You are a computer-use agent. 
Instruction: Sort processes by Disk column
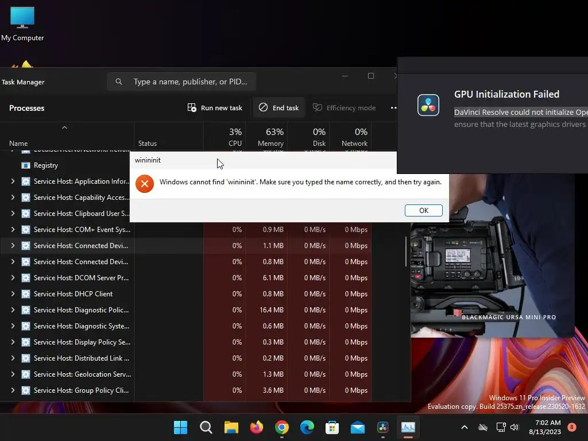click(x=308, y=137)
